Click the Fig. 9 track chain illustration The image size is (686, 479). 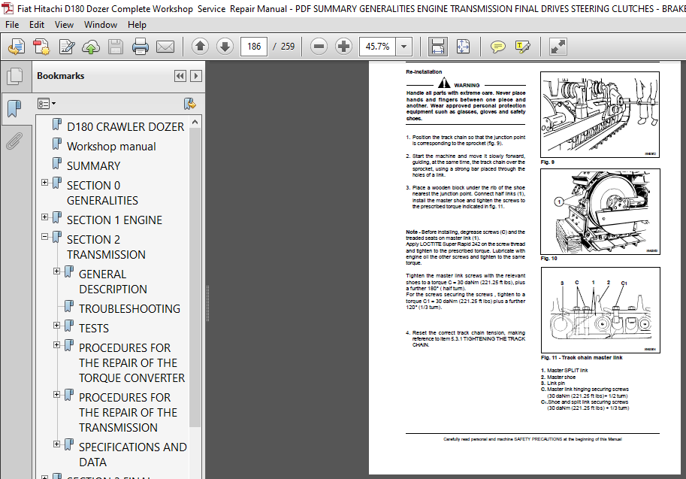pyautogui.click(x=600, y=115)
